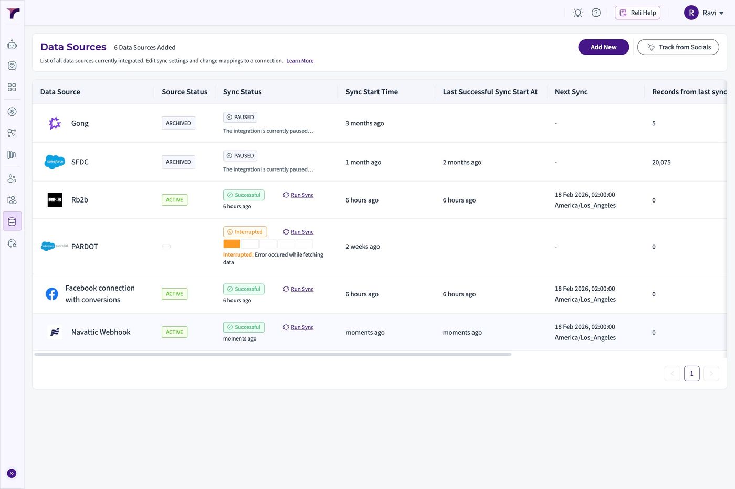Click the Facebook connection with conversions name
Image resolution: width=735 pixels, height=489 pixels.
pos(100,294)
